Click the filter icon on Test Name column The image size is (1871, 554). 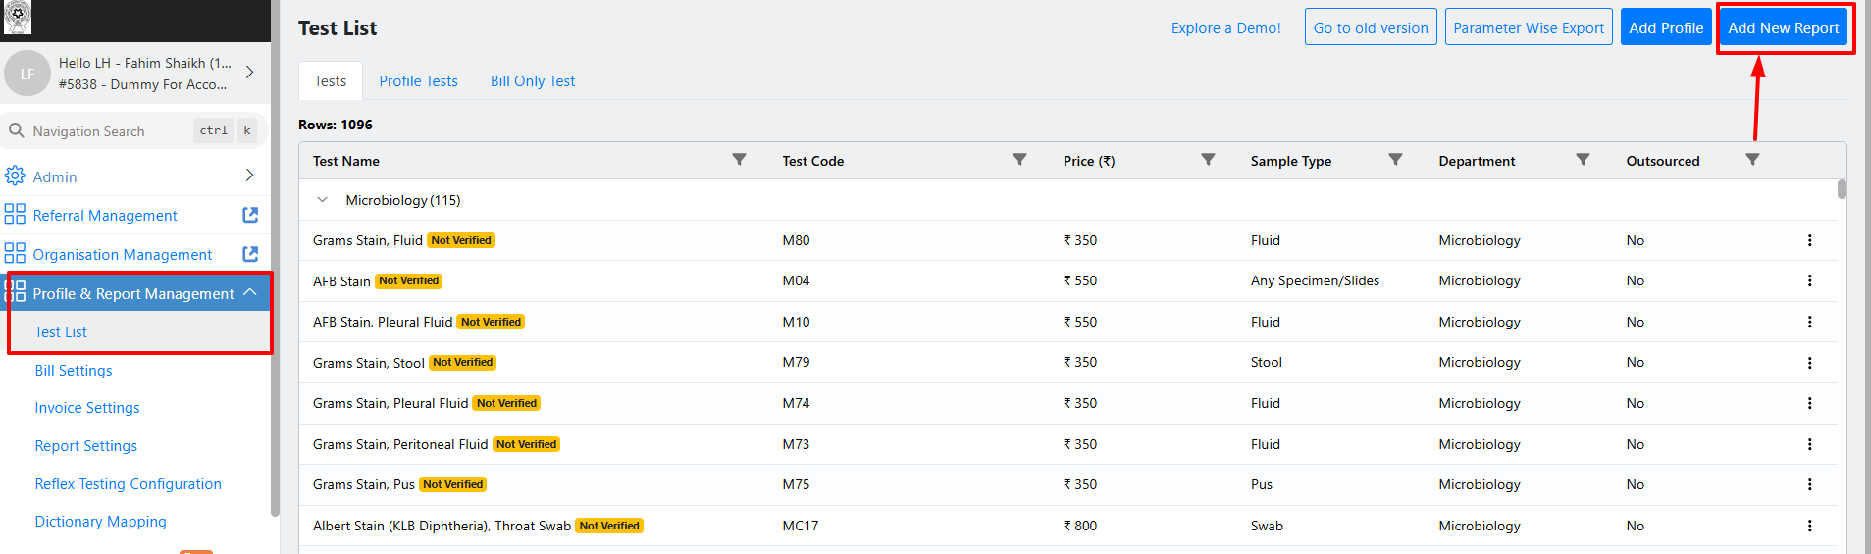tap(739, 160)
